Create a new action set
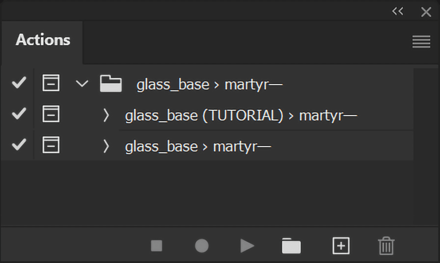Viewport: 440px width, 263px height. 291,246
